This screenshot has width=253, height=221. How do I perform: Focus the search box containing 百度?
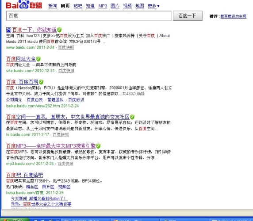(x=89, y=16)
